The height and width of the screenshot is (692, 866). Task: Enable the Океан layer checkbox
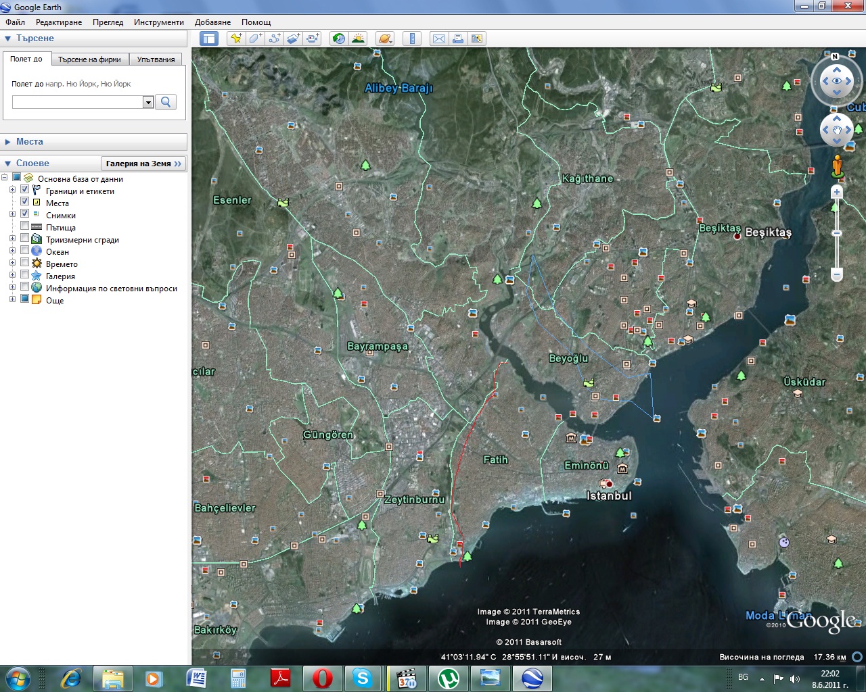coord(25,251)
